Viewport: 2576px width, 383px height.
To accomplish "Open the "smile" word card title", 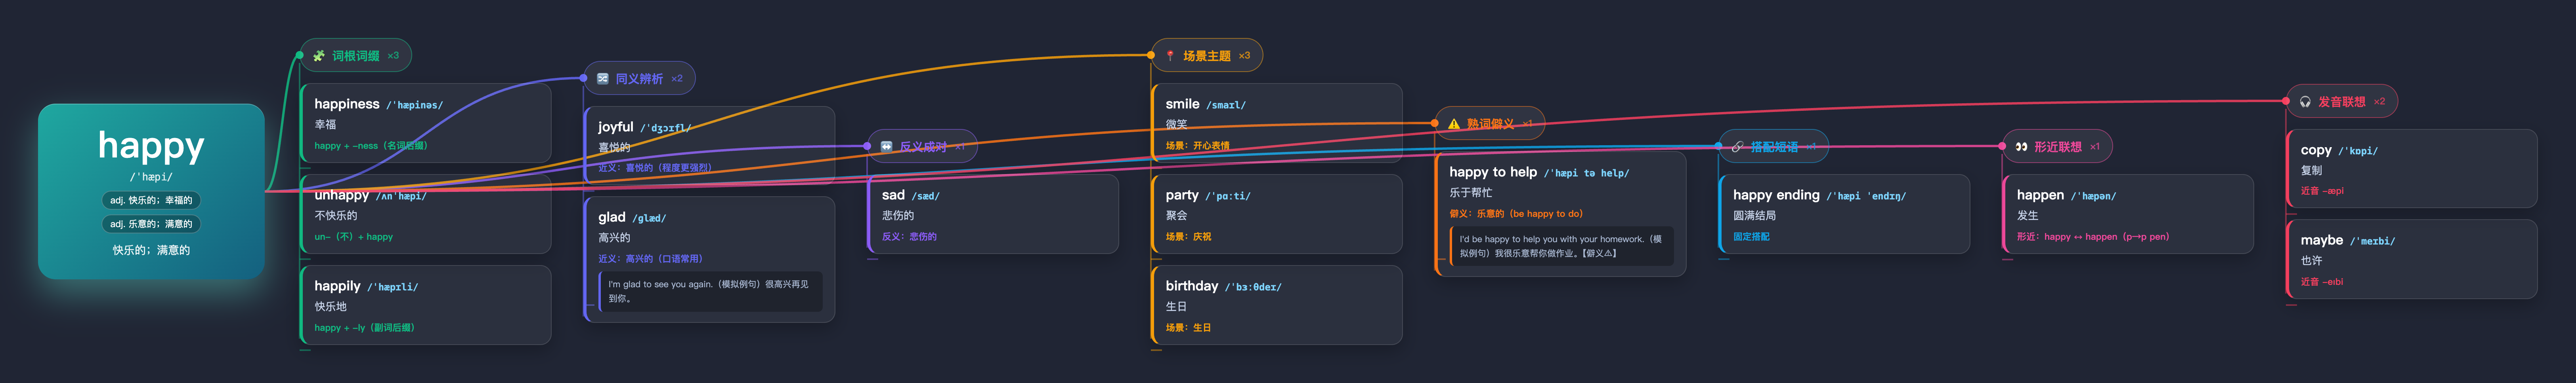I will tap(1182, 104).
